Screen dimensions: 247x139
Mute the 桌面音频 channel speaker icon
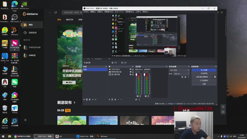[146, 96]
